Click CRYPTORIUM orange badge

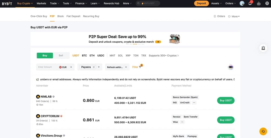[61, 116]
